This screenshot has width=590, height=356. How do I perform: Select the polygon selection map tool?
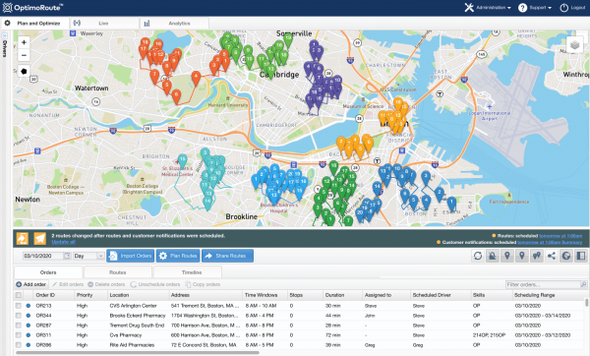click(24, 71)
